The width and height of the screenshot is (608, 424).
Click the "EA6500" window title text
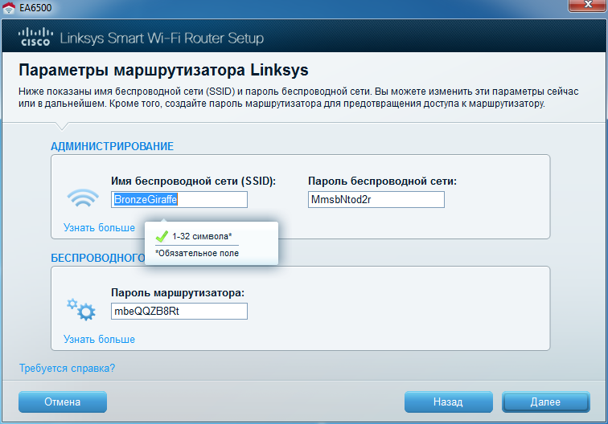[35, 8]
